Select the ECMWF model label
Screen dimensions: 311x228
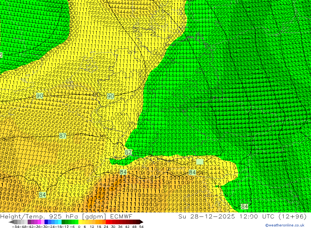121,216
